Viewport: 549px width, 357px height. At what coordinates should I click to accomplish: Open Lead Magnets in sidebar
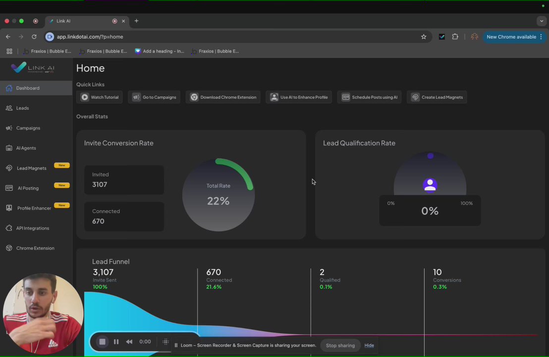tap(31, 168)
